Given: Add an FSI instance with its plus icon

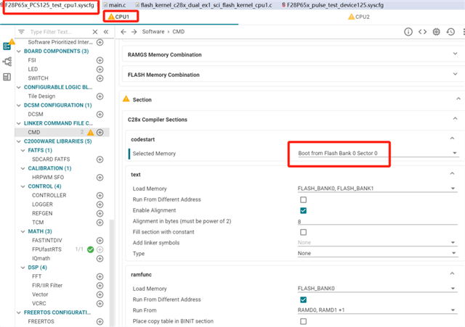Looking at the screenshot, I should [x=100, y=60].
